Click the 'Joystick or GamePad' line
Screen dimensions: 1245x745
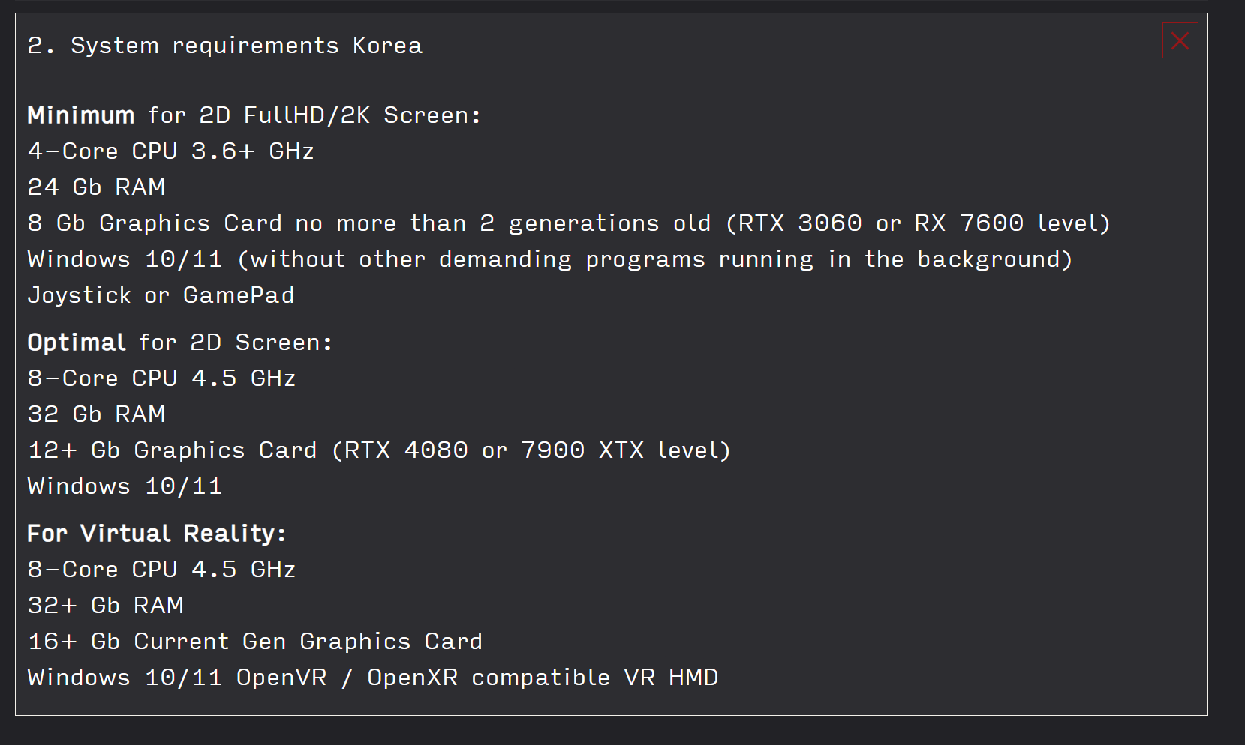(161, 295)
